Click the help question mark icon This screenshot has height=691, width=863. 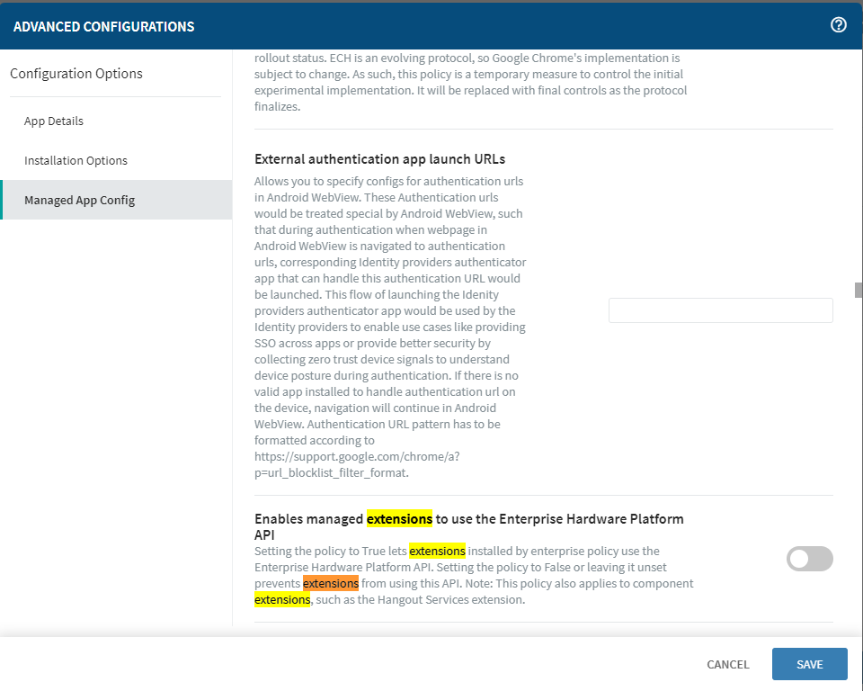(838, 25)
